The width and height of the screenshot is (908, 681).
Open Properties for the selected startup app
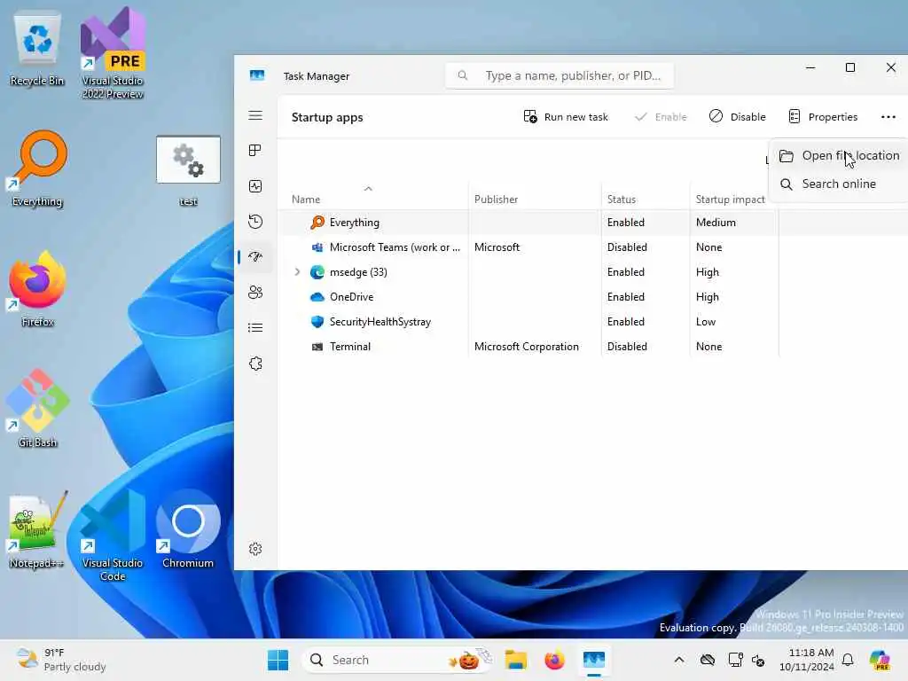tap(823, 117)
